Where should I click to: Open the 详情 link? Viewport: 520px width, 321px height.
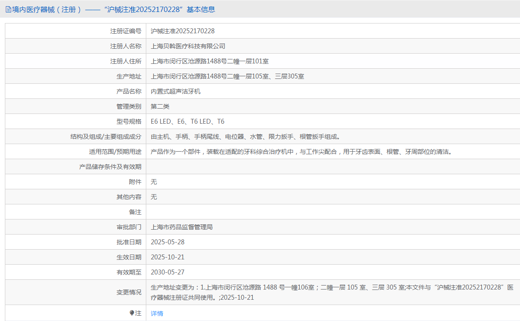coord(157,313)
